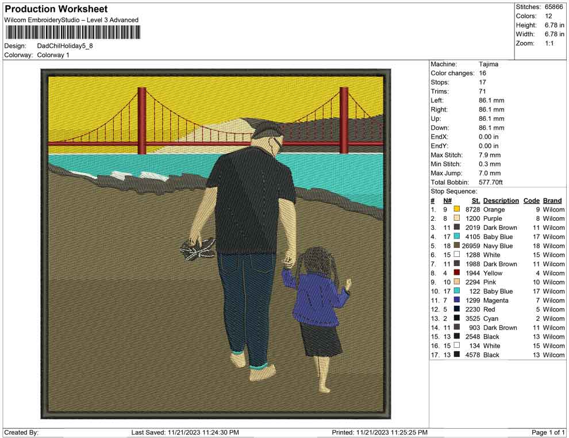Select the Pink swatch in stop 9
569x438 pixels.
[457, 282]
